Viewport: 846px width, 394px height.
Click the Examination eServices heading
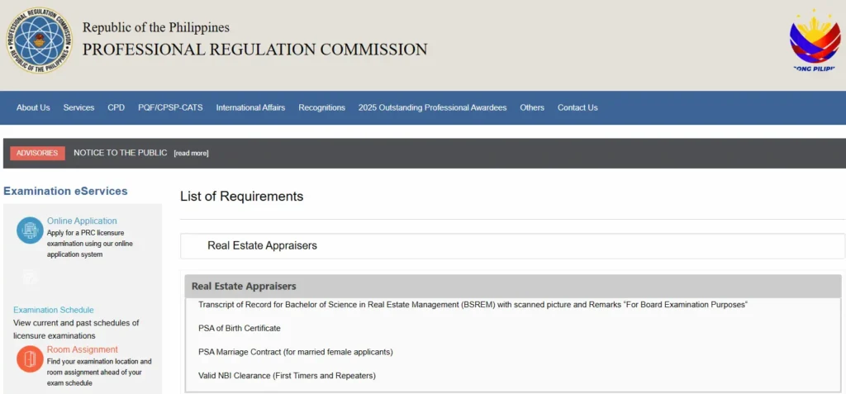coord(65,191)
